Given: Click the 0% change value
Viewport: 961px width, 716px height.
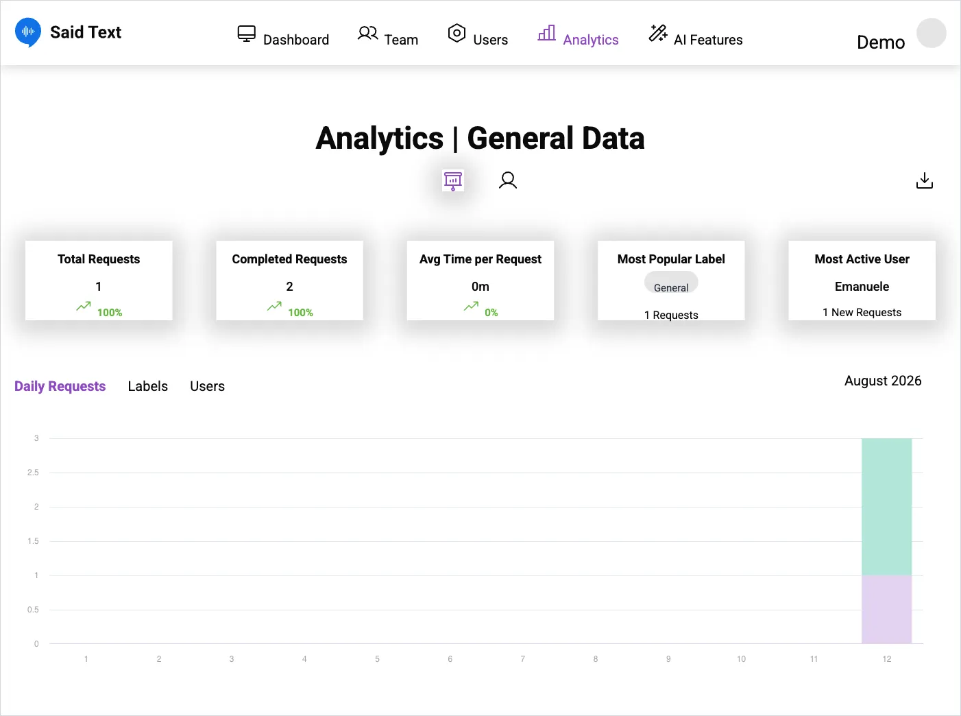Looking at the screenshot, I should (491, 312).
